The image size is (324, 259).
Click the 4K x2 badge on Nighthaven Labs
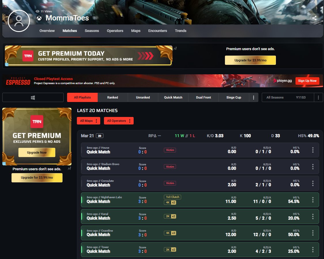pyautogui.click(x=170, y=202)
